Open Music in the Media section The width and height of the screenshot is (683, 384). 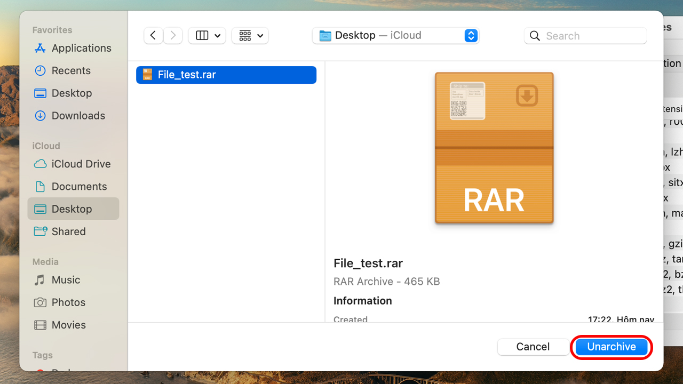pos(73,279)
